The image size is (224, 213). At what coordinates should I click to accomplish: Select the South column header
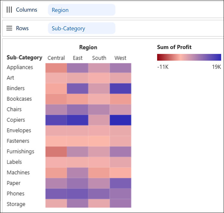(x=99, y=58)
